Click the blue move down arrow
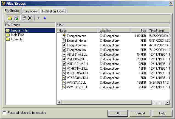The height and width of the screenshot is (119, 175). pyautogui.click(x=45, y=18)
